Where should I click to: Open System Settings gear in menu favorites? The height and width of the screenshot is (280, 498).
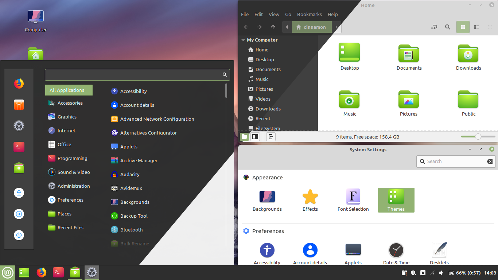pos(19,126)
